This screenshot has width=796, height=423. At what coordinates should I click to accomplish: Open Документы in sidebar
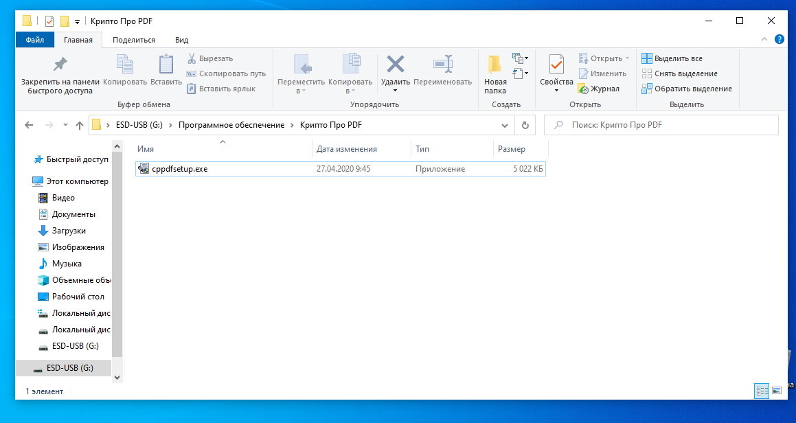tap(67, 214)
